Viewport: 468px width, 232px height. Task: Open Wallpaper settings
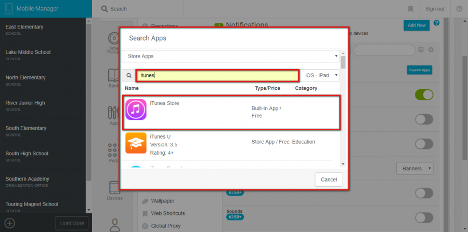[163, 201]
